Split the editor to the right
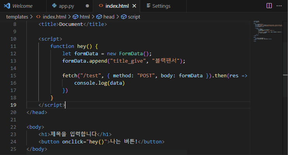Viewport: 288px width, 155px height. point(269,6)
